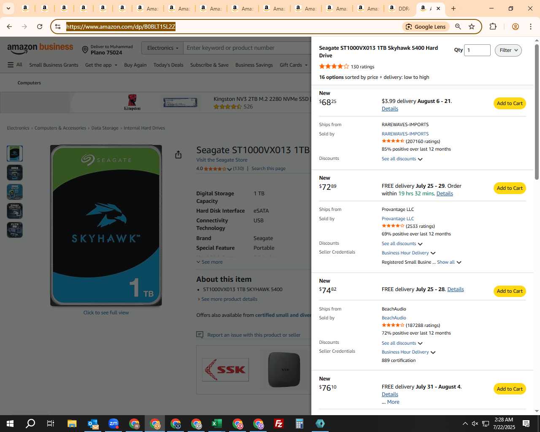Open Business Savings menu item
Screen dimensions: 540x432
tap(254, 65)
